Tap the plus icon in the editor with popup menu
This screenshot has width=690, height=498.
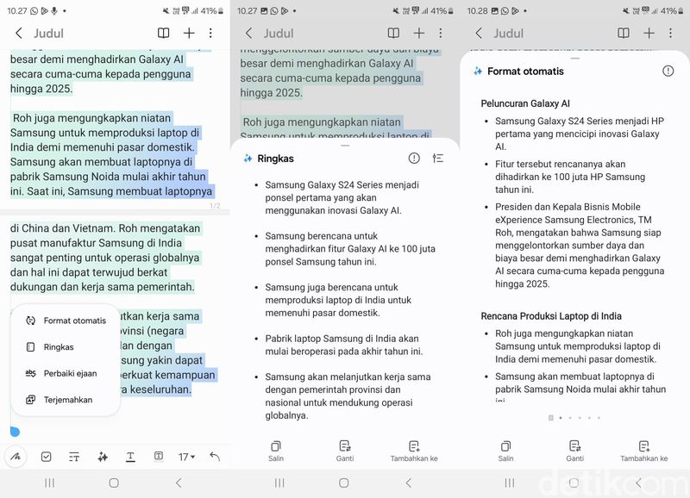(x=189, y=33)
